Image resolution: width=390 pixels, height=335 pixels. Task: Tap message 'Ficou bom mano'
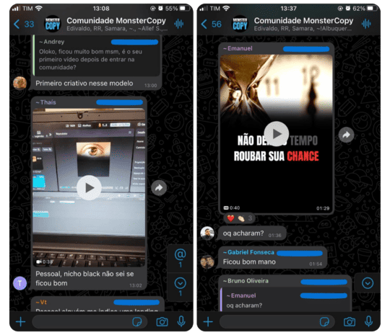click(249, 262)
